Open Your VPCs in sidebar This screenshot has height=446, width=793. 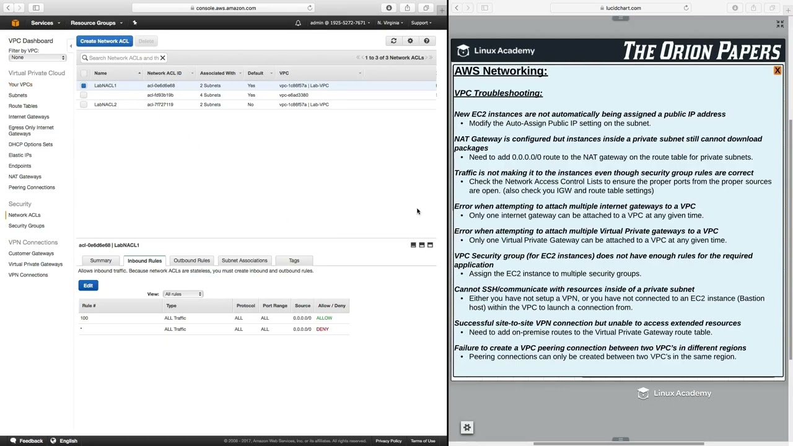point(20,84)
